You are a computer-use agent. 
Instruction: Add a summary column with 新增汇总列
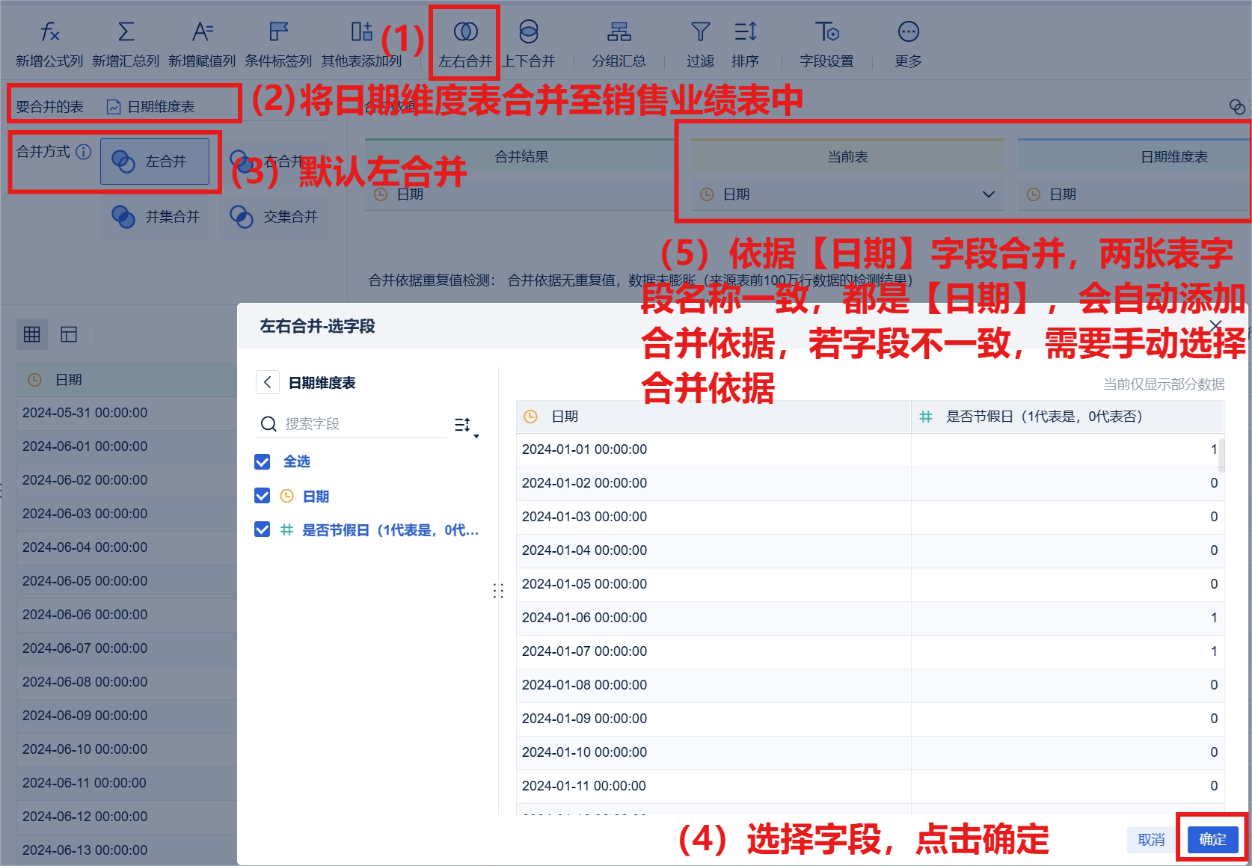126,45
